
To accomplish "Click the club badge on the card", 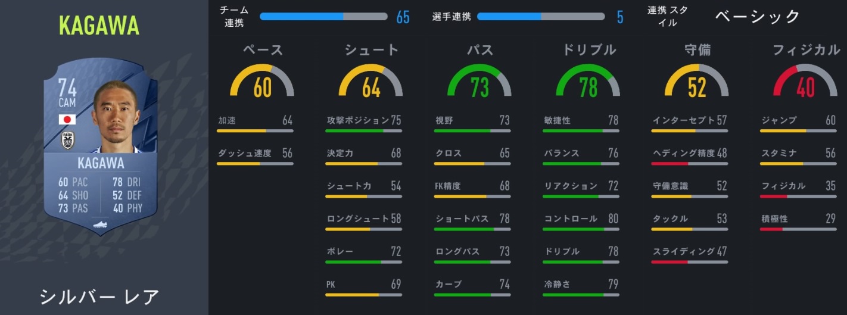I will (x=67, y=140).
